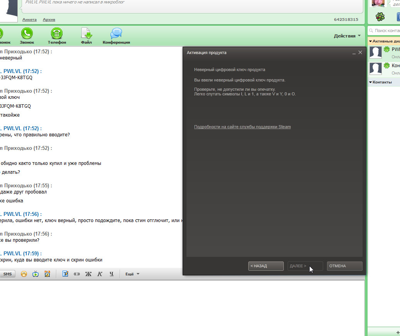Image resolution: width=400 pixels, height=336 pixels.
Task: Open the Архив history link
Action: pyautogui.click(x=49, y=19)
